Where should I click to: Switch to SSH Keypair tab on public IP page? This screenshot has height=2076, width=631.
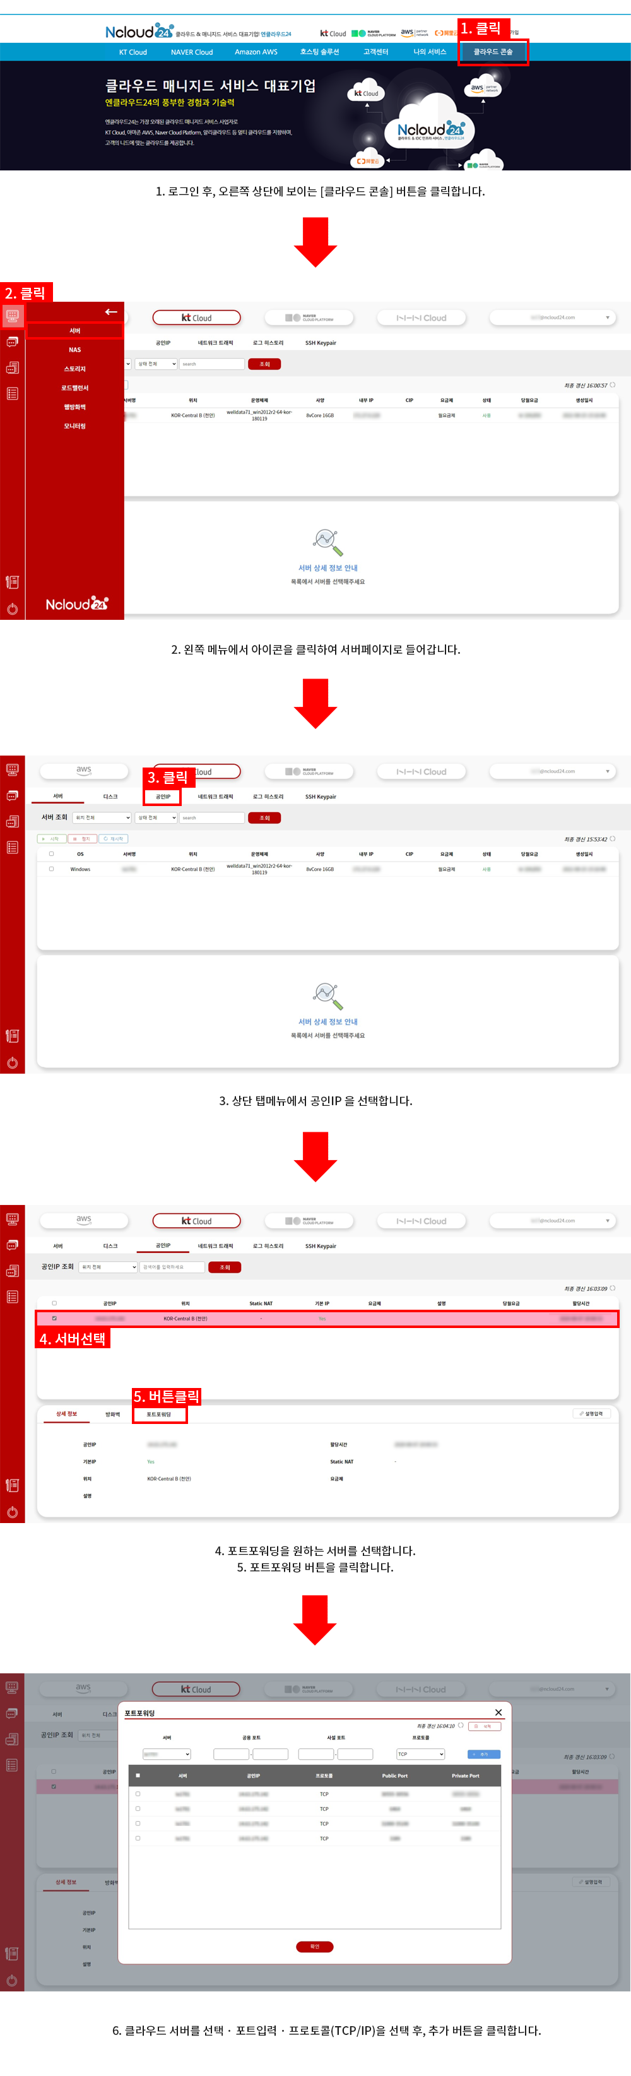coord(321,1245)
